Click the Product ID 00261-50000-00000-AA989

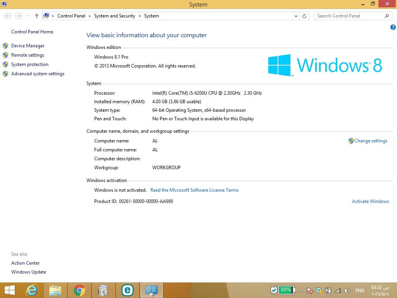pos(134,201)
